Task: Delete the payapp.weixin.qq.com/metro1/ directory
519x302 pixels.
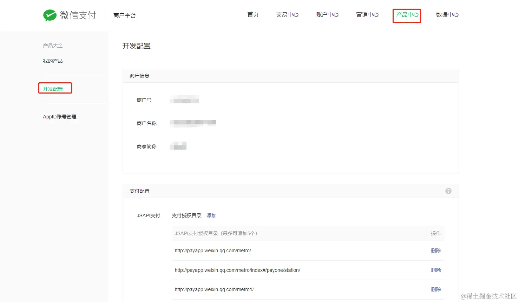Action: [x=436, y=289]
